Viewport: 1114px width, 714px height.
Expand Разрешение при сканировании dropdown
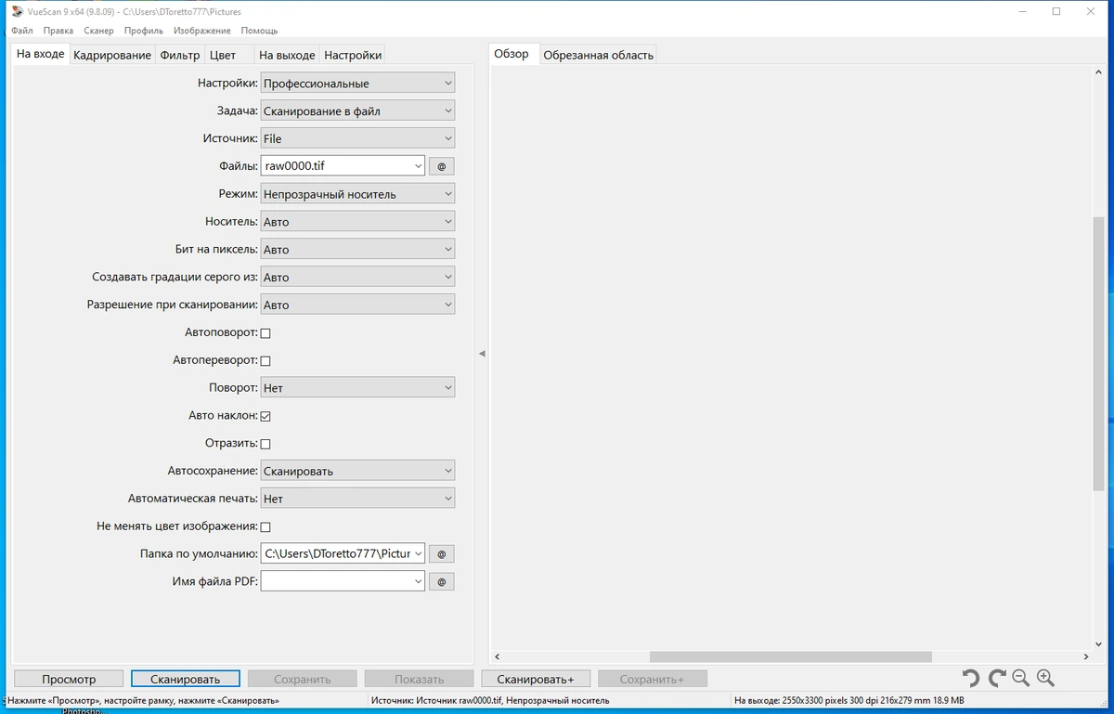point(357,305)
